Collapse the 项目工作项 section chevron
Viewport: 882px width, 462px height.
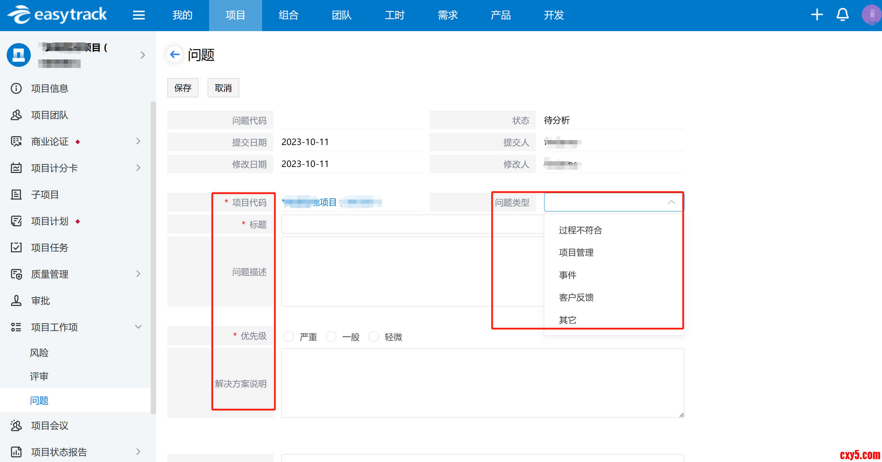click(x=138, y=327)
